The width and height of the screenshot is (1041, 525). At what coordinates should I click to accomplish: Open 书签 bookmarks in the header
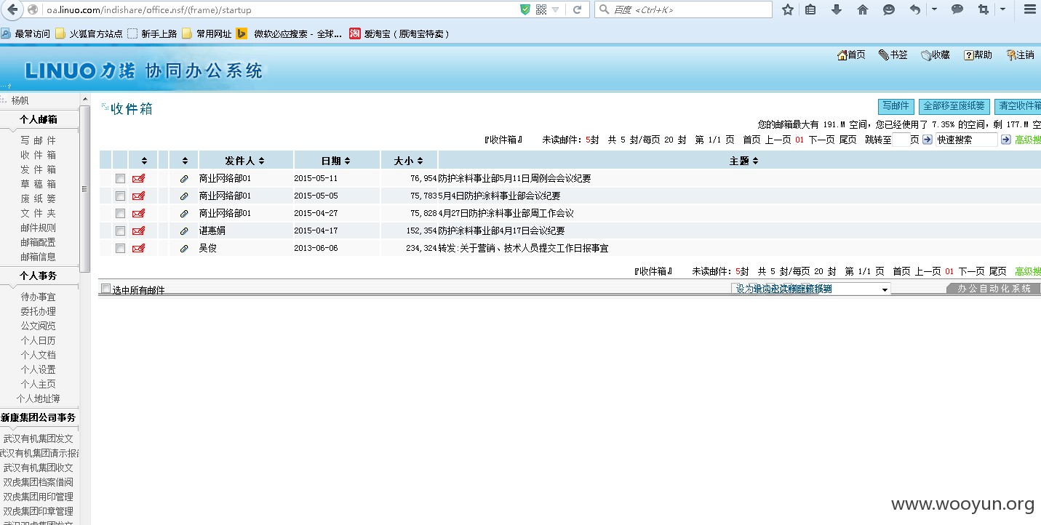click(x=893, y=55)
